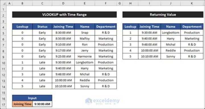Select lookup value 1 in column H
This screenshot has height=109, width=205.
point(130,33)
